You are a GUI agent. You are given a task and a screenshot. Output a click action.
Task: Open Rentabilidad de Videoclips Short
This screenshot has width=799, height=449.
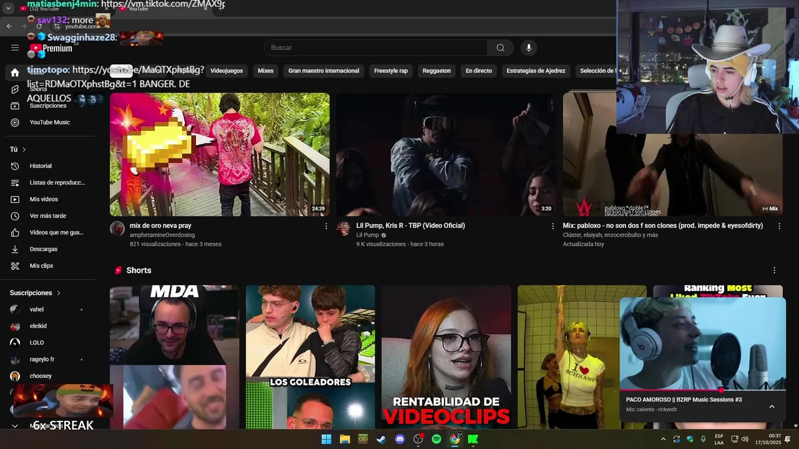[446, 357]
